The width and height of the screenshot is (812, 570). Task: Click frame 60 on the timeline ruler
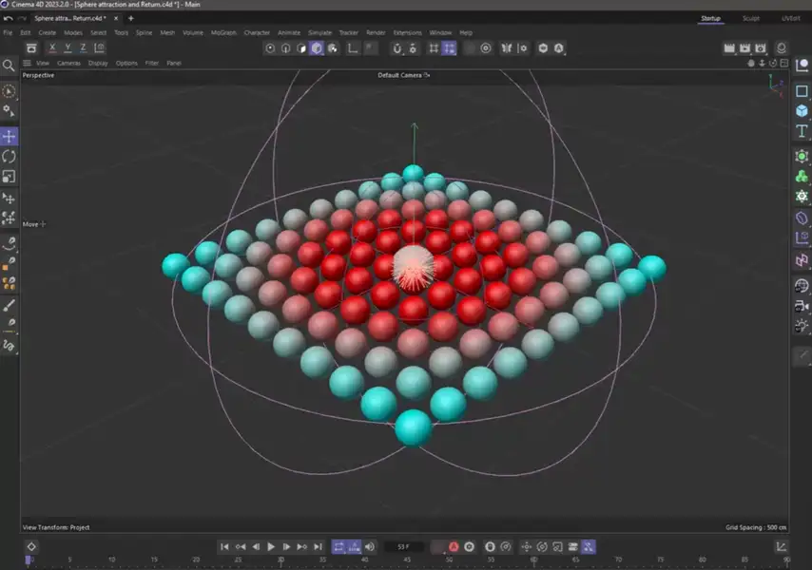click(534, 560)
